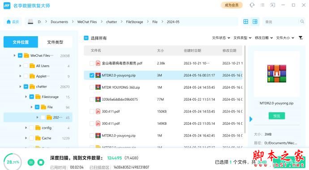The width and height of the screenshot is (309, 170).
Task: Click the All Users folder icon
Action: 32,66
